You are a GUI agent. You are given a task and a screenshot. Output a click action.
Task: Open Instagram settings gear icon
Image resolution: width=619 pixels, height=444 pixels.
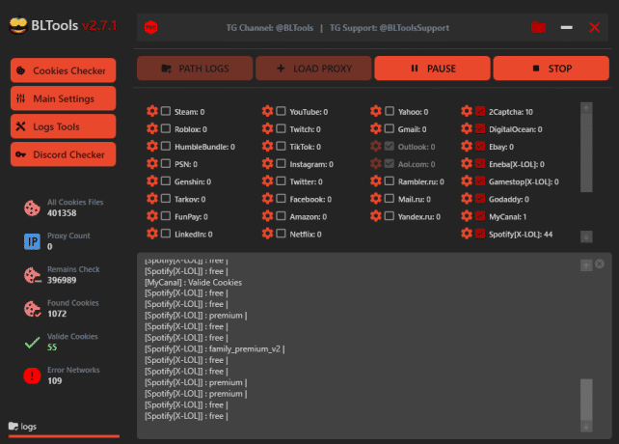[267, 163]
